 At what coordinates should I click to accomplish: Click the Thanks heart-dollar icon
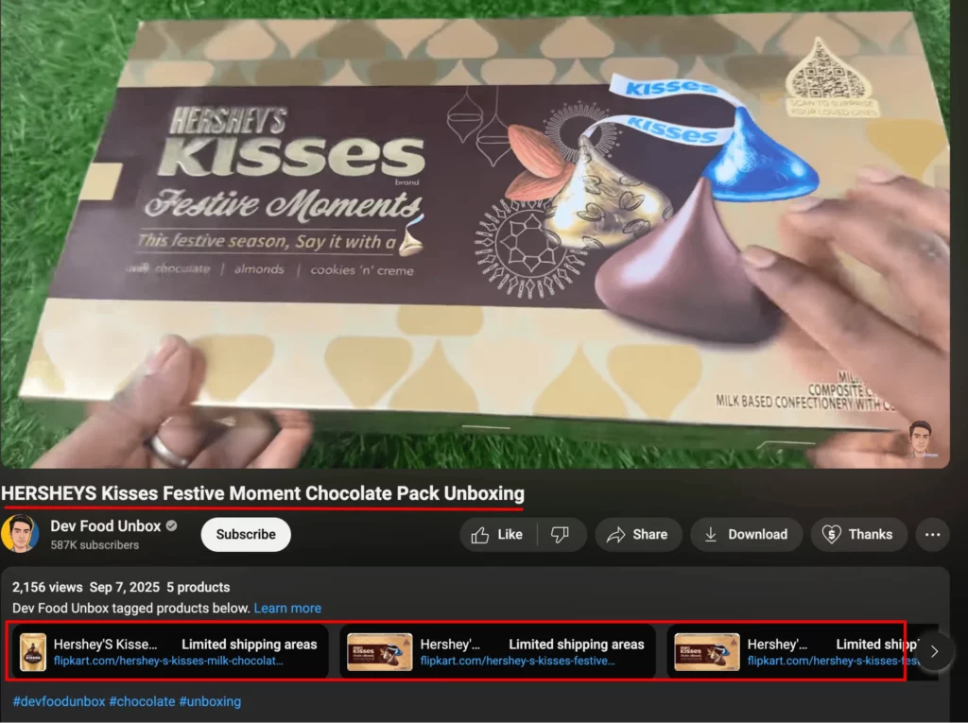831,534
